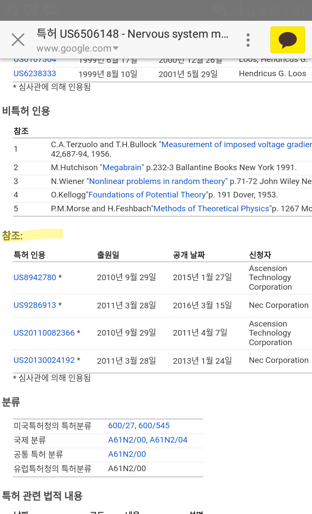
Task: Select the '특허 관련 법적 내용' heading
Action: click(x=42, y=496)
